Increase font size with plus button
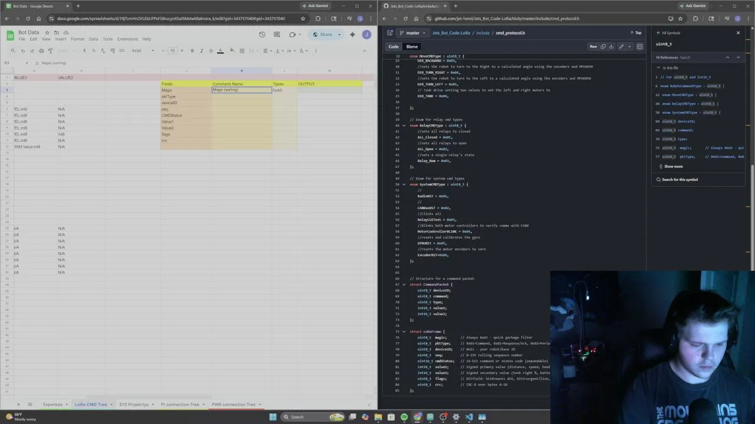This screenshot has width=755, height=424. point(181,51)
